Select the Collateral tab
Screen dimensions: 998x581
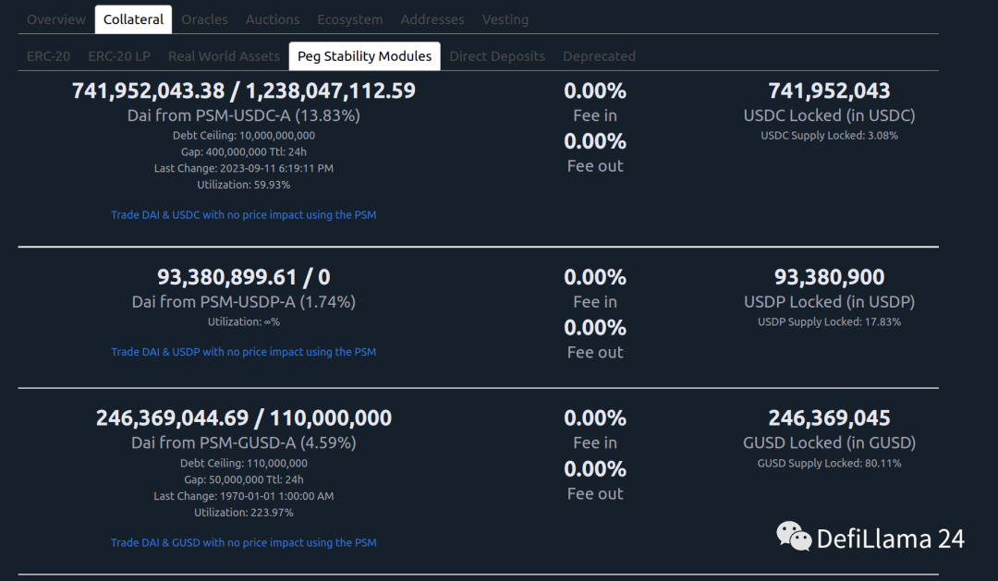click(x=133, y=19)
